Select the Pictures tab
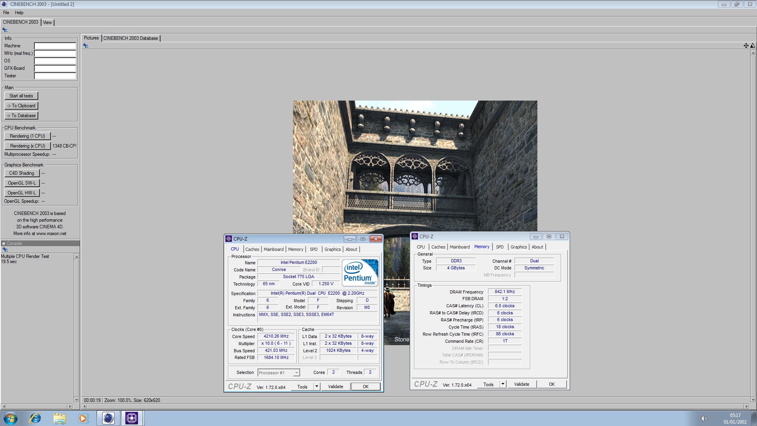The width and height of the screenshot is (757, 426). (91, 38)
